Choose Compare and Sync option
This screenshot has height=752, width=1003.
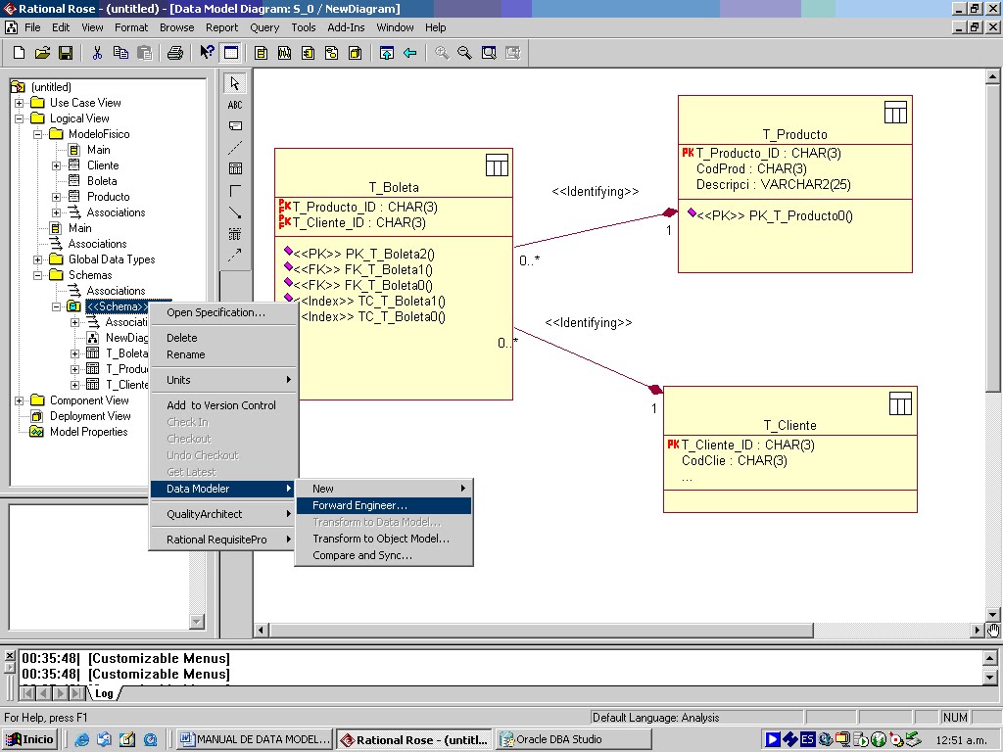384,555
